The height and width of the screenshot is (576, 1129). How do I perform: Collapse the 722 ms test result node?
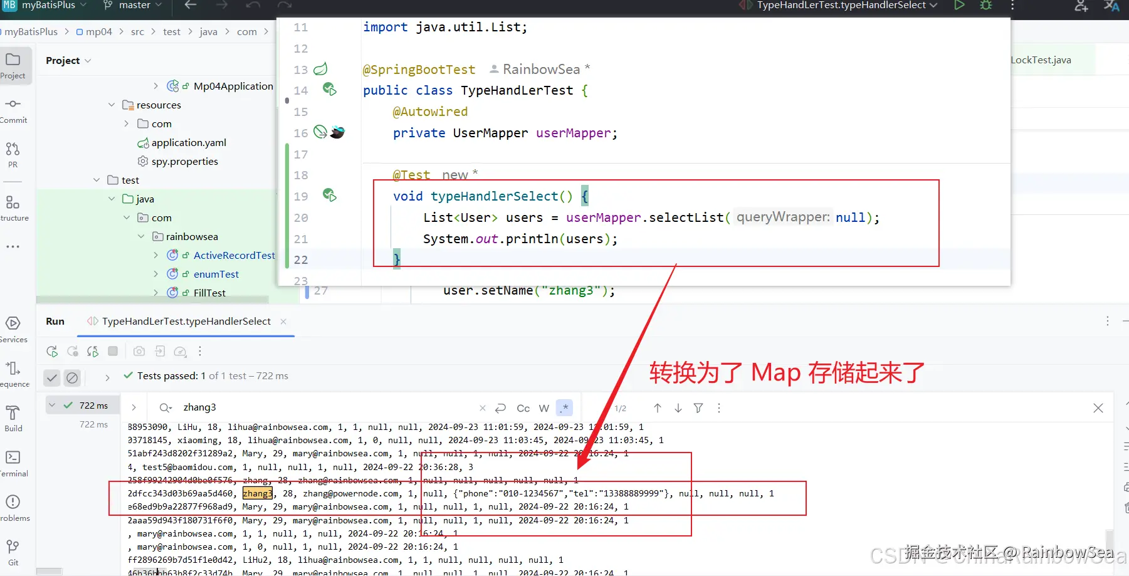click(52, 406)
